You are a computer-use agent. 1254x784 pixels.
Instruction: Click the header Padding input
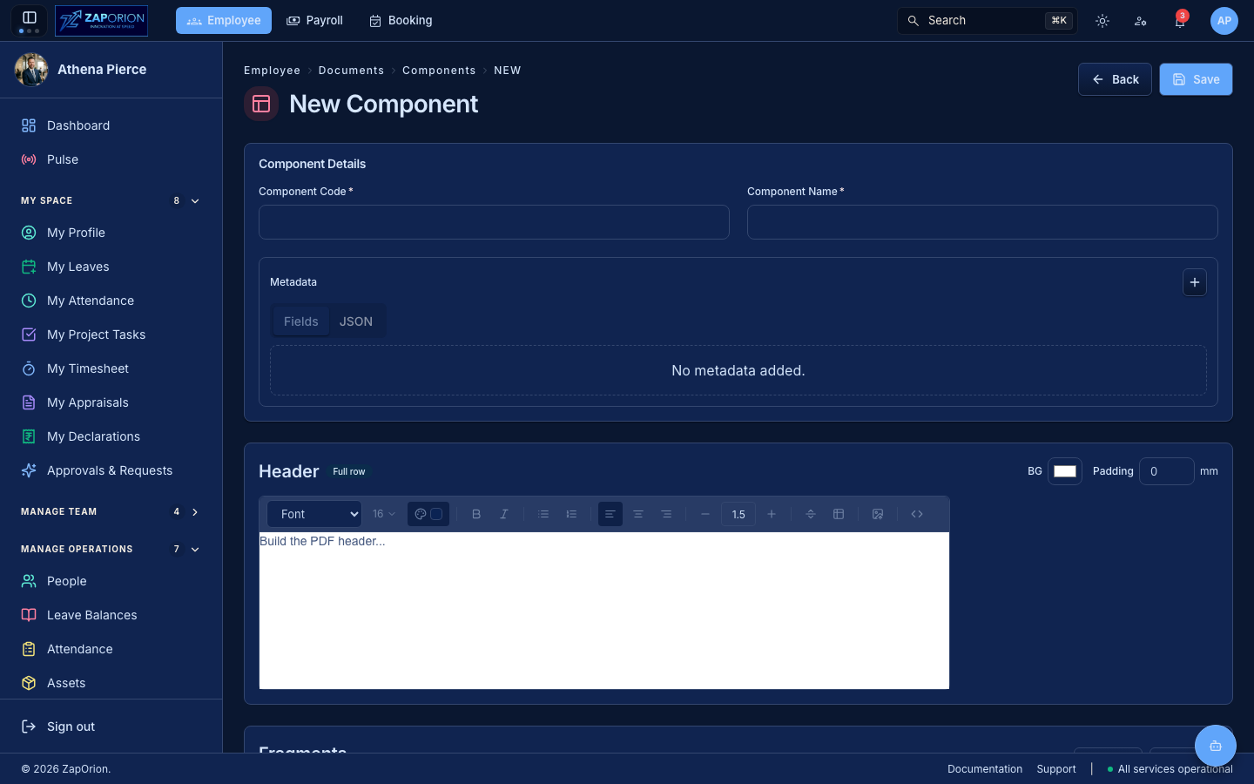pyautogui.click(x=1167, y=471)
